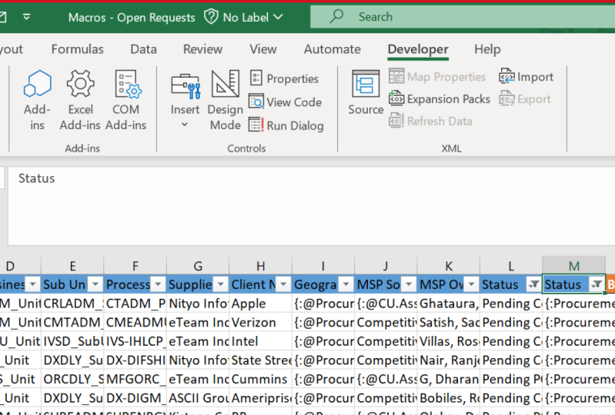Select the ASCII Grou supplier cell
Image resolution: width=615 pixels, height=415 pixels.
[x=198, y=398]
